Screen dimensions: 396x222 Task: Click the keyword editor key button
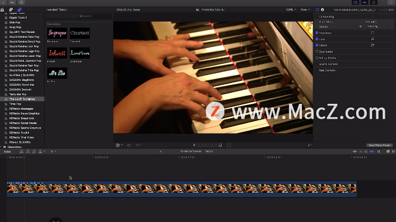click(12, 2)
